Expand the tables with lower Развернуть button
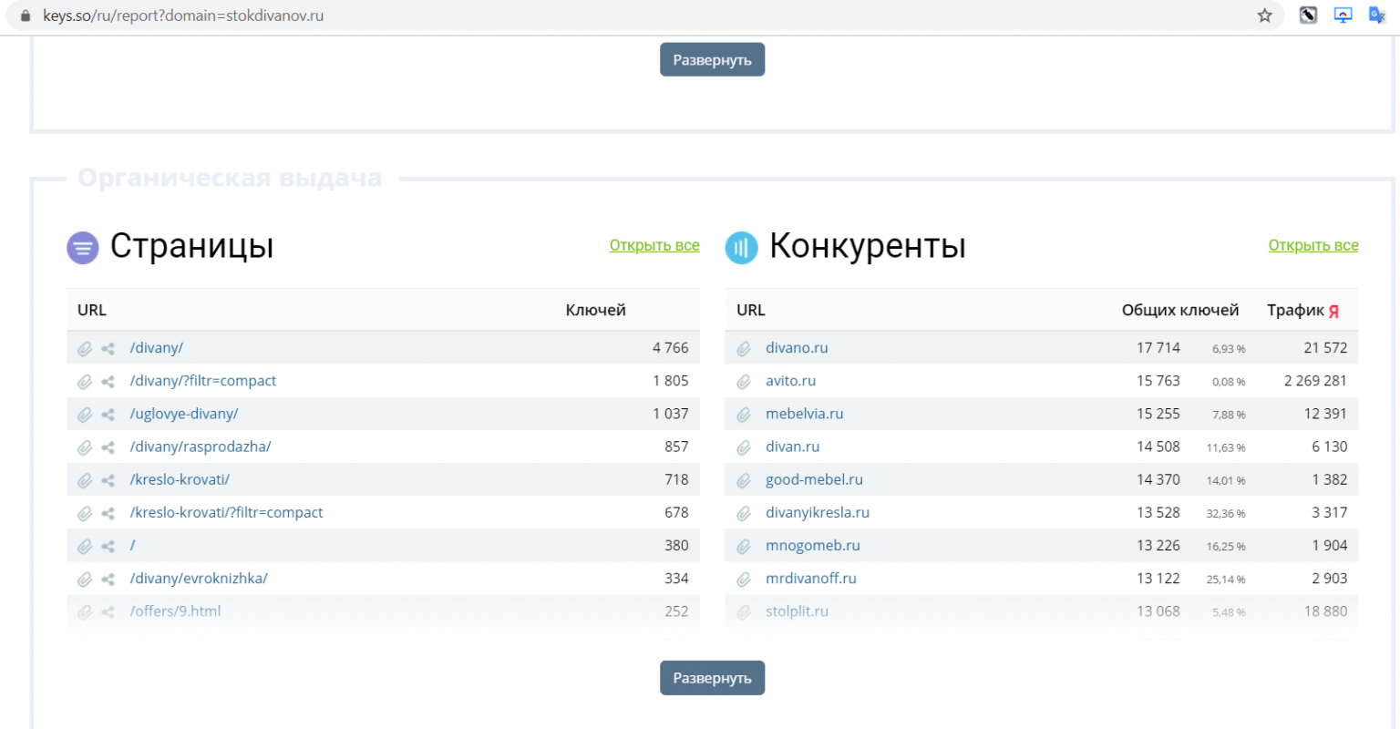This screenshot has height=729, width=1400. [712, 678]
